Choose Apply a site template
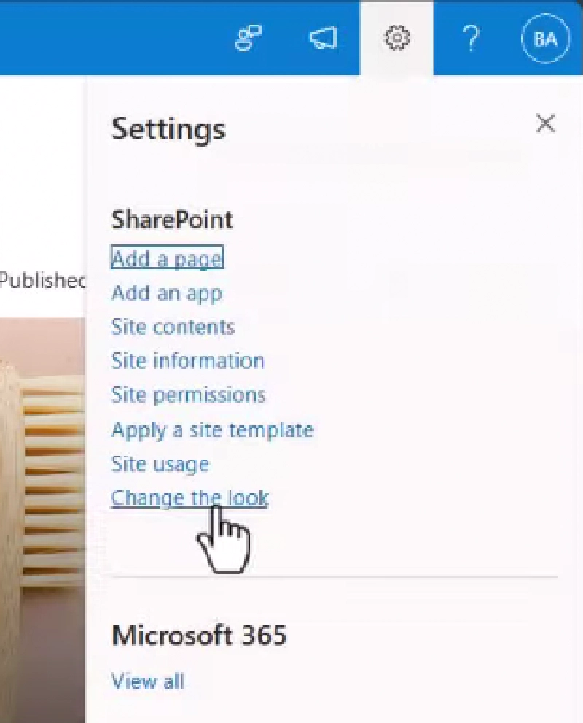The width and height of the screenshot is (583, 723). (x=212, y=430)
